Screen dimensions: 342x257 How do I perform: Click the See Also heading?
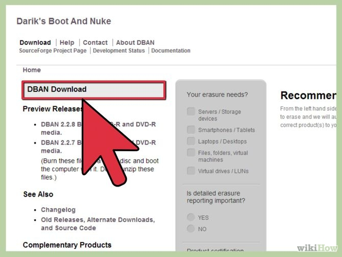click(x=38, y=194)
